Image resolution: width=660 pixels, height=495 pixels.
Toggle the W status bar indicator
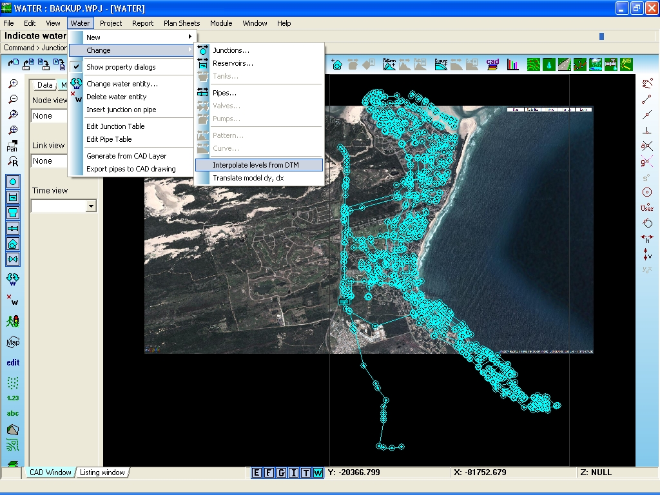coord(318,472)
